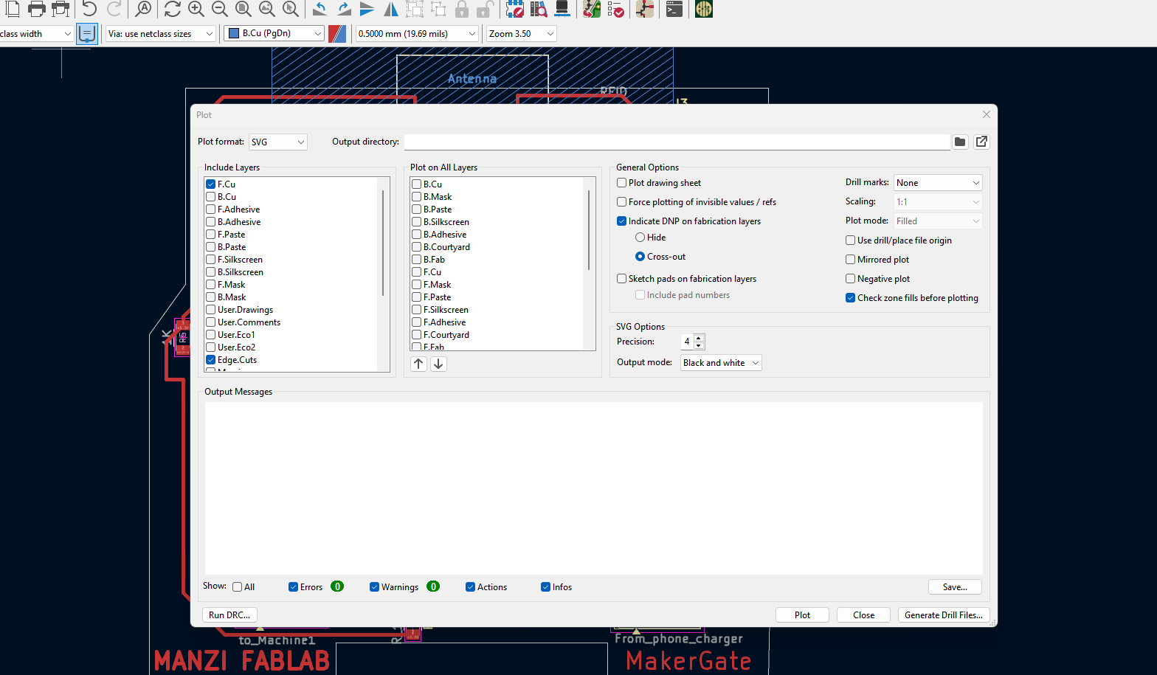The image size is (1157, 675).
Task: Unlock the selected items
Action: point(485,9)
